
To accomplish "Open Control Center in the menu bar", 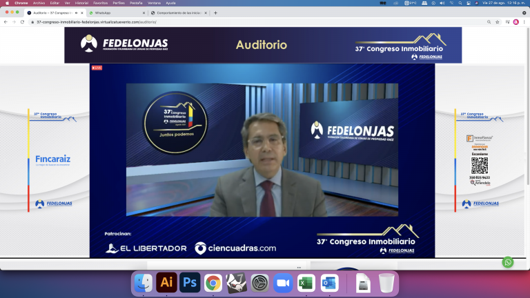I will pos(469,3).
